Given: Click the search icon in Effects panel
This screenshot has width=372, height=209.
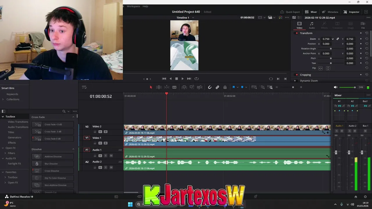Looking at the screenshot, I should (64, 111).
